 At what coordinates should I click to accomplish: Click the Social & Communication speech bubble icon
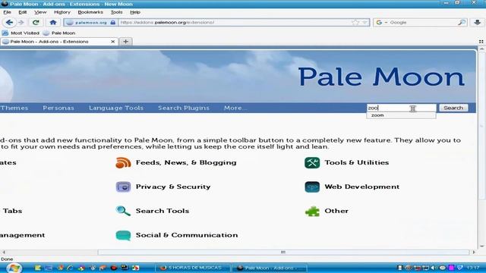click(123, 235)
